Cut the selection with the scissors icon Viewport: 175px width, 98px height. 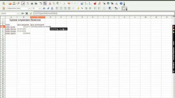click(50, 4)
